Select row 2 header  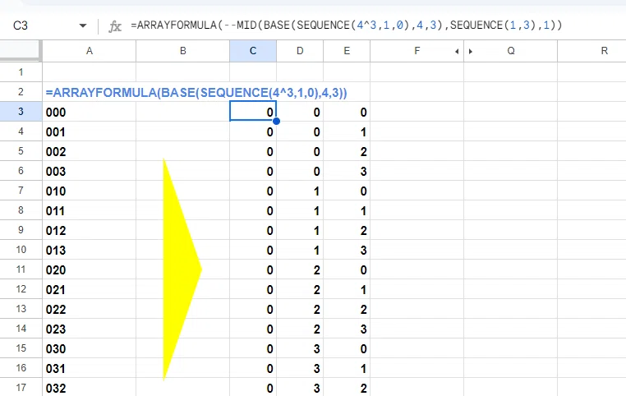[21, 92]
